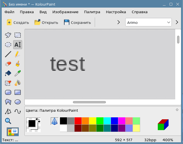Activate the Zoom magnifier tool

click(x=8, y=121)
